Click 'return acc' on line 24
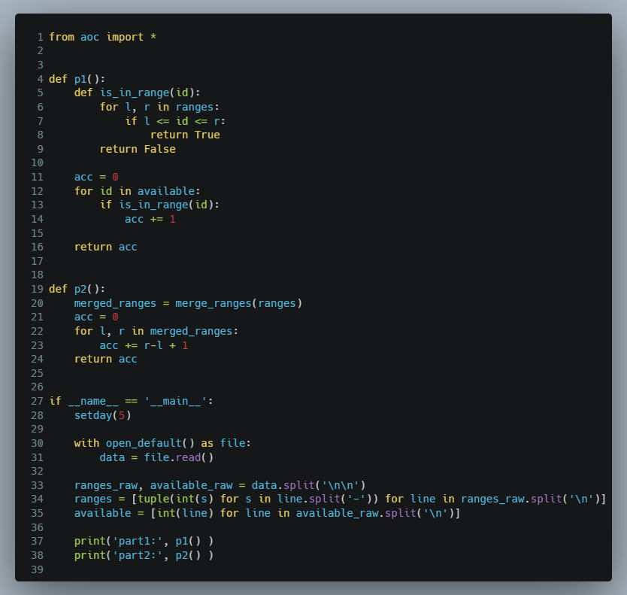 click(x=105, y=359)
